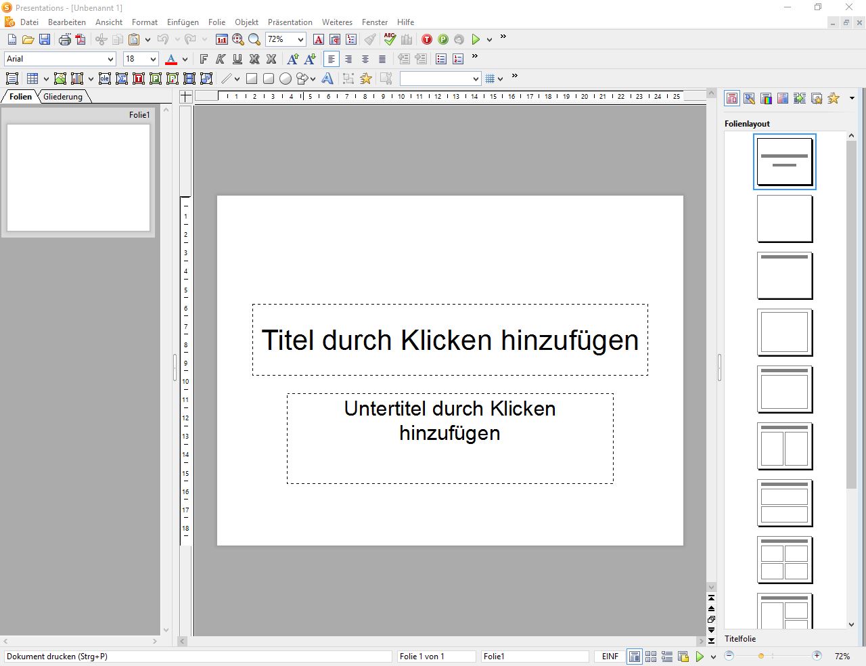Viewport: 866px width, 666px height.
Task: Click the spell check ABC icon
Action: tap(390, 39)
